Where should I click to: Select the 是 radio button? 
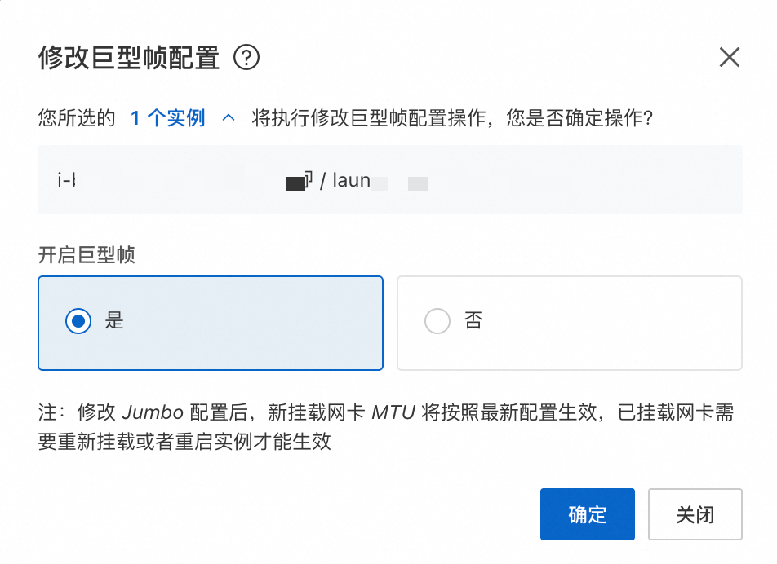pyautogui.click(x=78, y=322)
